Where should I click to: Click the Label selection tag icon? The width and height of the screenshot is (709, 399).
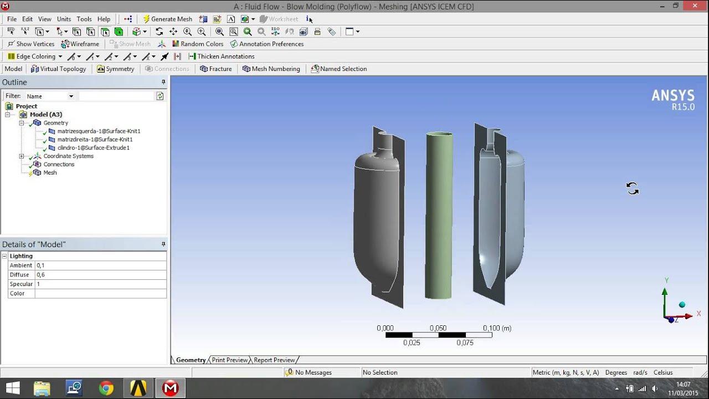click(331, 32)
